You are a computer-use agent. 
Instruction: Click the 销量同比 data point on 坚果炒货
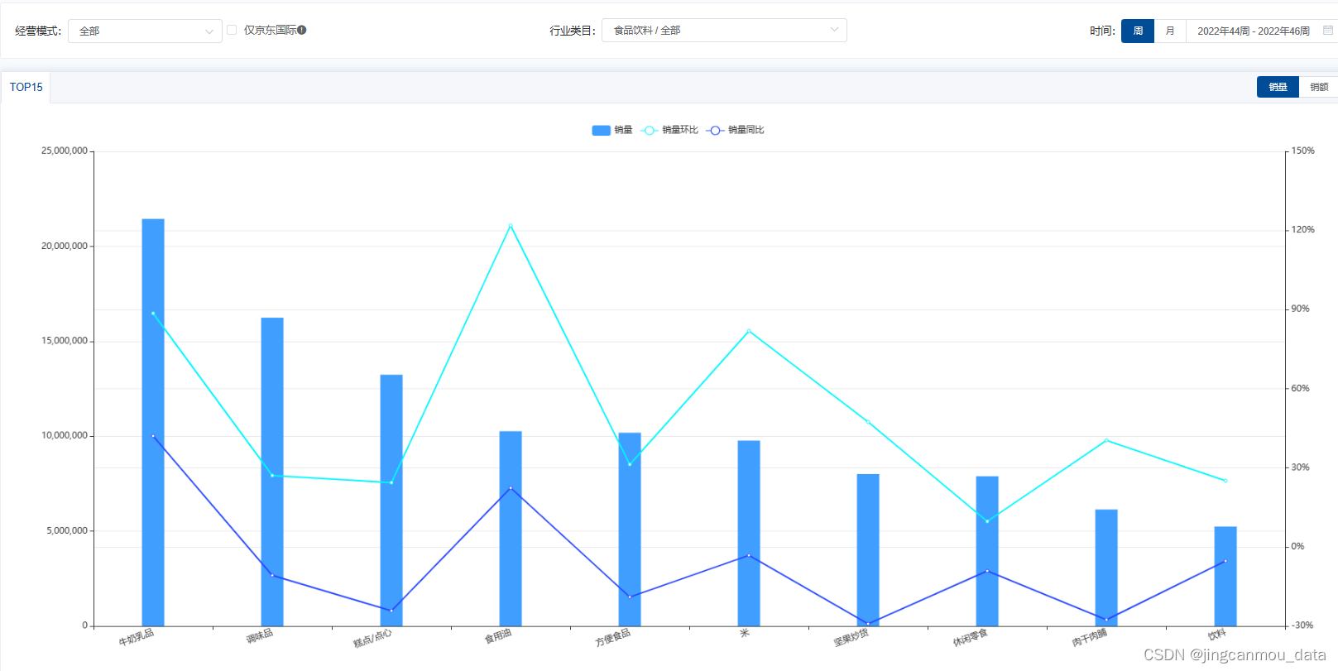tap(868, 624)
